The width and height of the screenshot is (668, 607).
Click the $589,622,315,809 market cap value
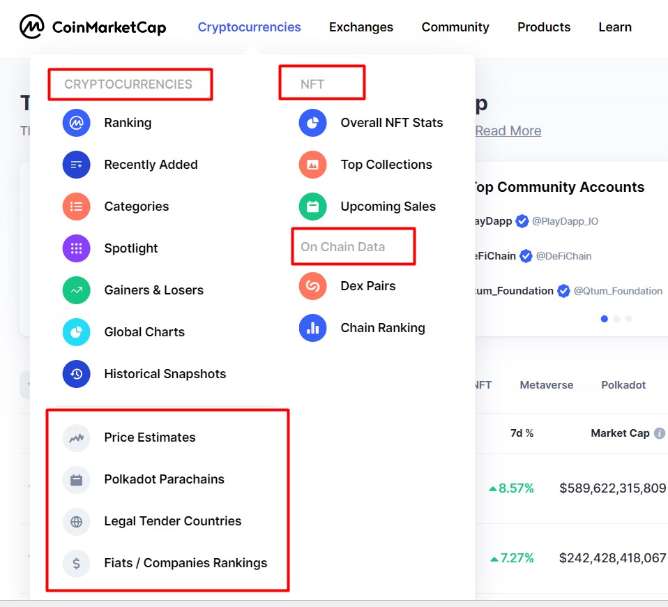click(612, 488)
